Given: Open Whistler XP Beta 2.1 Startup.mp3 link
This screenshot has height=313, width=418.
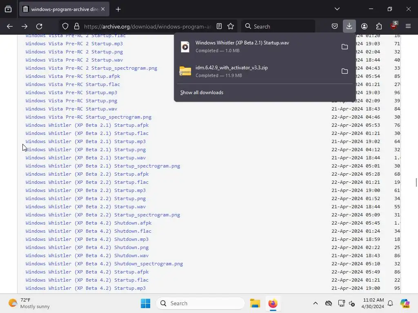Looking at the screenshot, I should 86,141.
